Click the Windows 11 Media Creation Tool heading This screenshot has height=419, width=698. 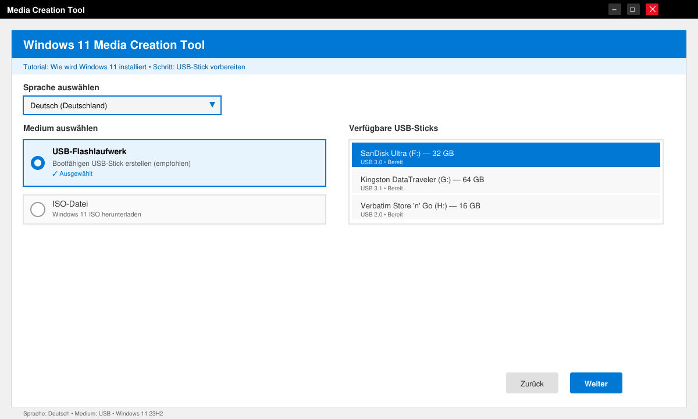114,45
